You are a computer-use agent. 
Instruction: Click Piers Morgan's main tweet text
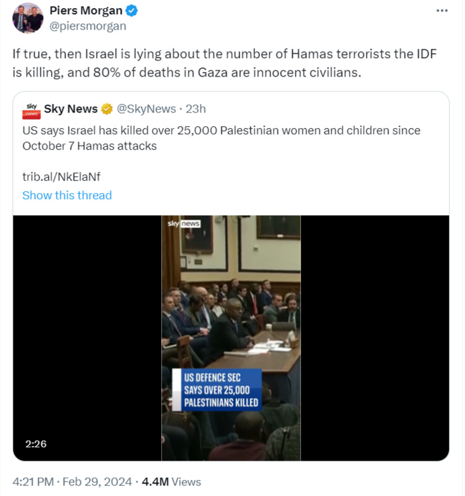pyautogui.click(x=224, y=63)
